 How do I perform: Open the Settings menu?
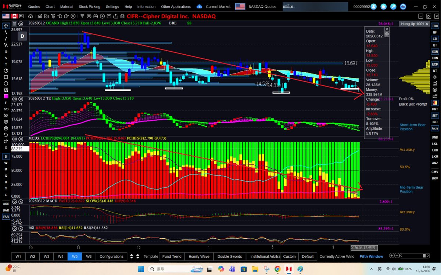click(112, 7)
